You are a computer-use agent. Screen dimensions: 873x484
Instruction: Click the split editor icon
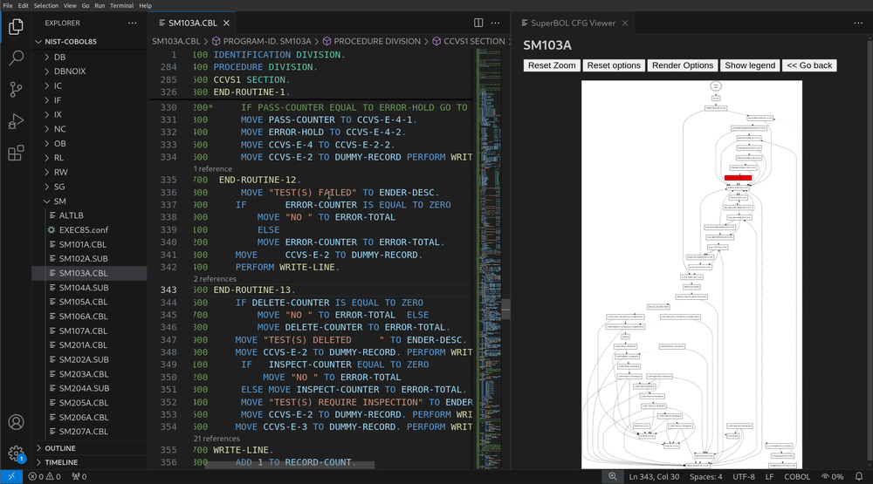[x=478, y=23]
